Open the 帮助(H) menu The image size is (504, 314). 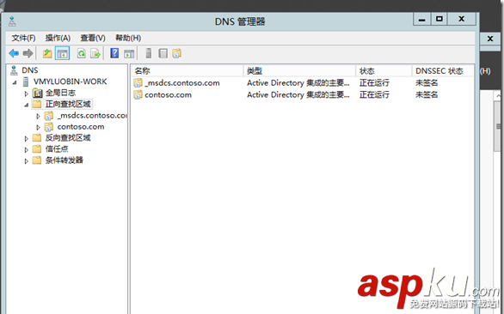coord(128,38)
